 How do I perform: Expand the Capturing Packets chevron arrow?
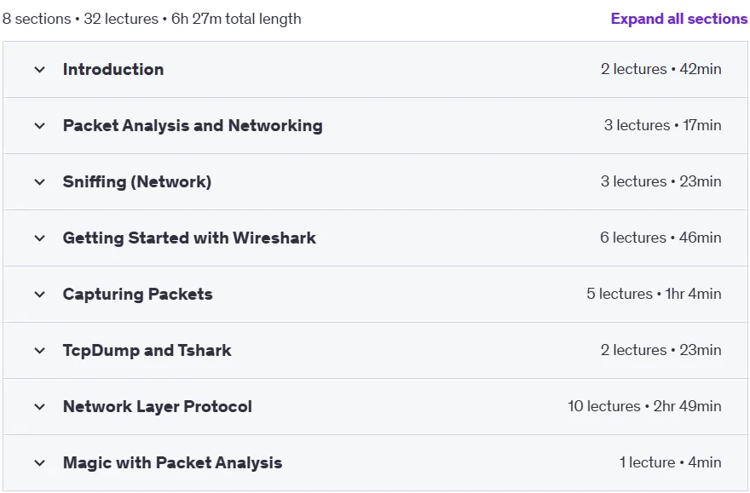[40, 295]
